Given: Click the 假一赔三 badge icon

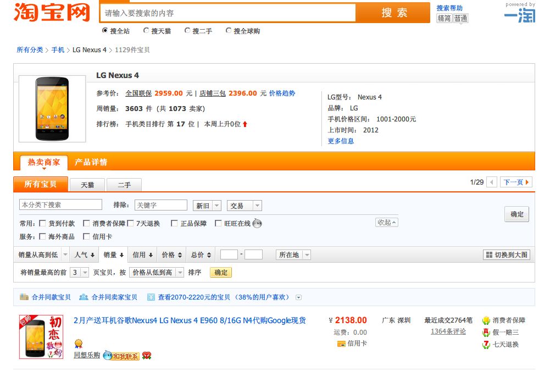Looking at the screenshot, I should 486,332.
